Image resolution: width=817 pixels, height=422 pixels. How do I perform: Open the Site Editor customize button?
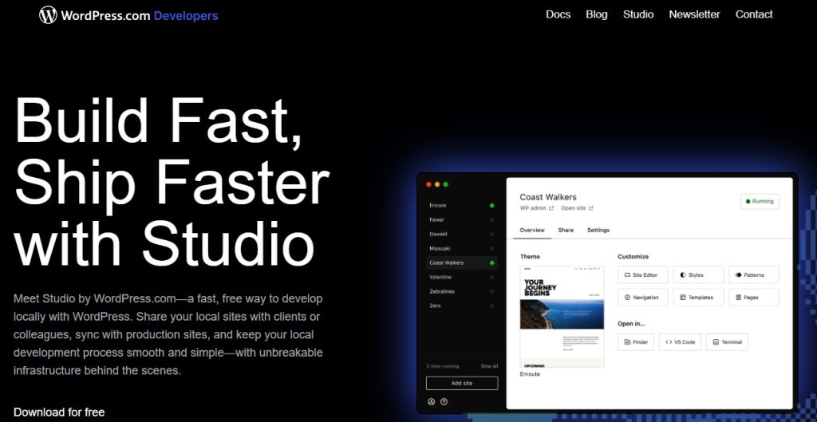click(x=642, y=274)
